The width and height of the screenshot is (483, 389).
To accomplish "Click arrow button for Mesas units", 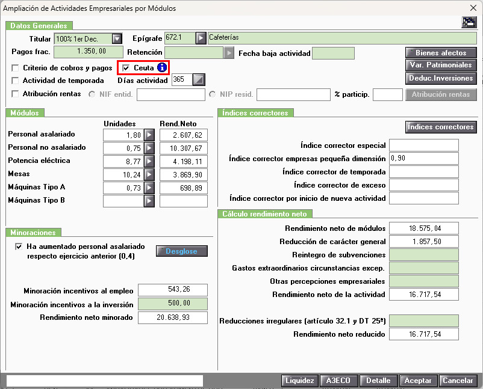I will (149, 175).
